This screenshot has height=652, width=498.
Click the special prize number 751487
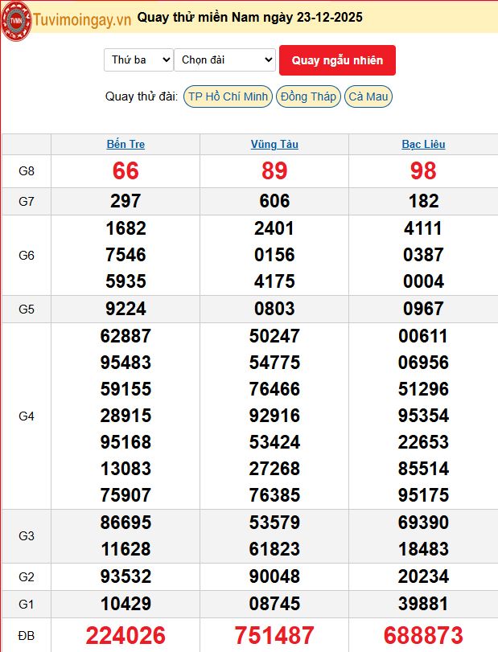[274, 635]
